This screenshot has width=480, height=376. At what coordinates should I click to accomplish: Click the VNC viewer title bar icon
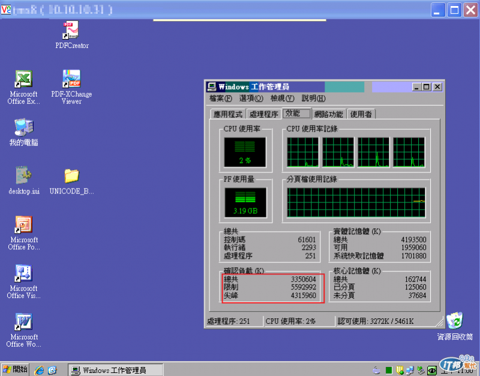click(6, 10)
